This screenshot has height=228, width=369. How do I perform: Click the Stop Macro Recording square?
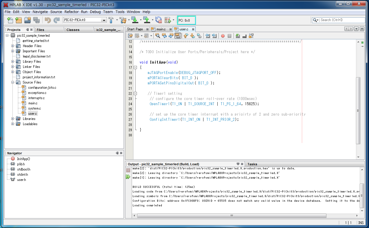[x=230, y=36]
